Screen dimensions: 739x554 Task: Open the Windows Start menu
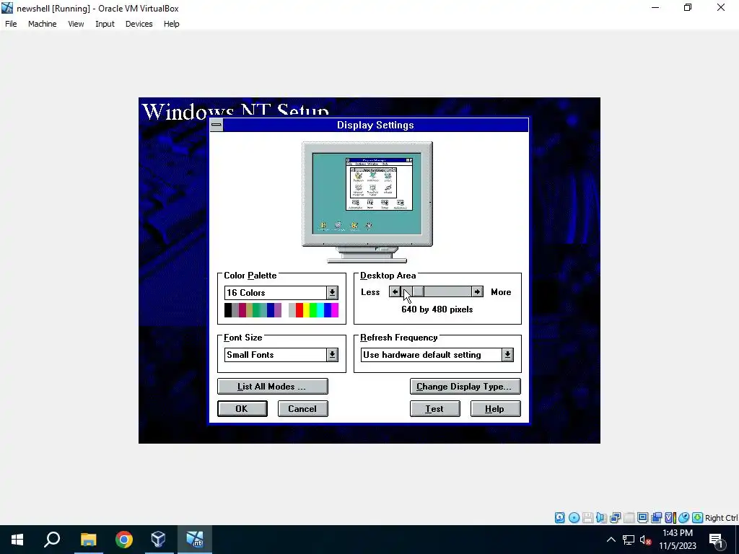(17, 540)
